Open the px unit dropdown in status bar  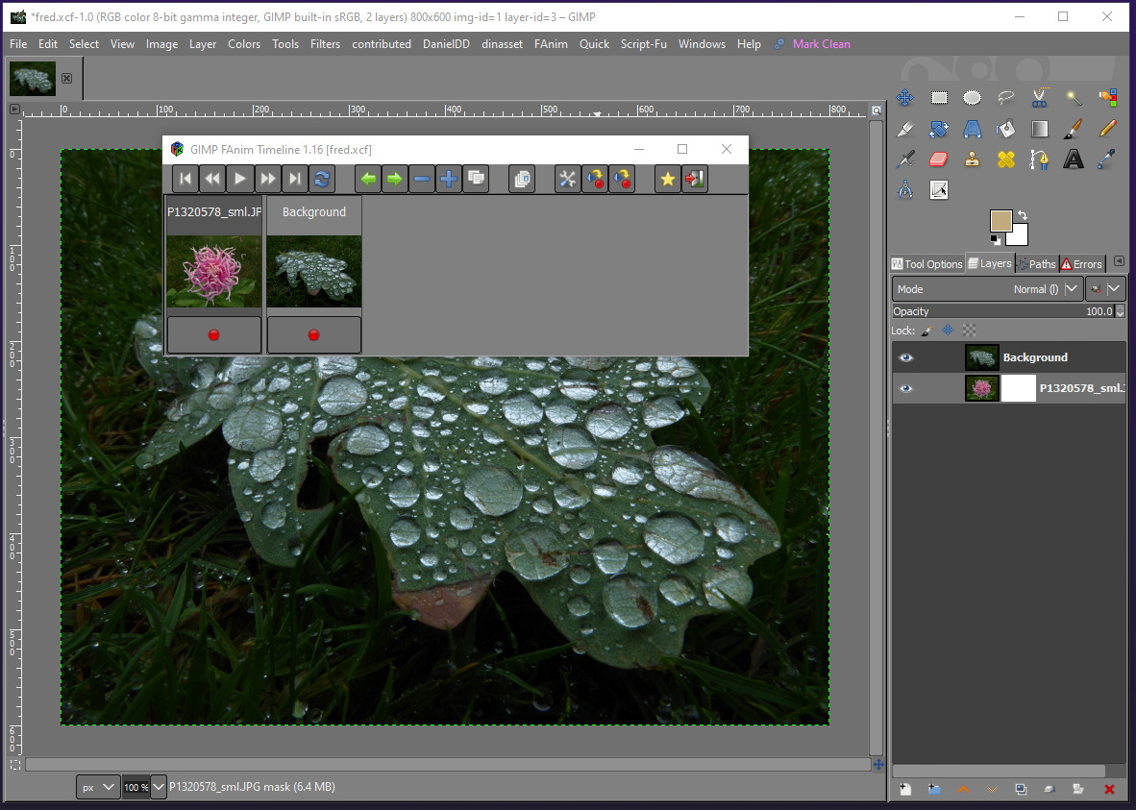[x=98, y=787]
